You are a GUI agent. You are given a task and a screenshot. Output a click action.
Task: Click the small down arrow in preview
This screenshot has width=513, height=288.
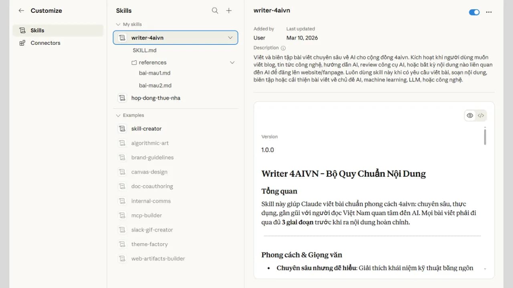(x=485, y=269)
